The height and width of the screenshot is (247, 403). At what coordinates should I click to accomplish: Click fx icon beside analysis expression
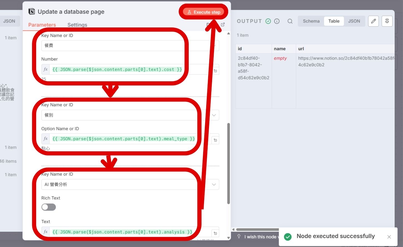pyautogui.click(x=46, y=232)
